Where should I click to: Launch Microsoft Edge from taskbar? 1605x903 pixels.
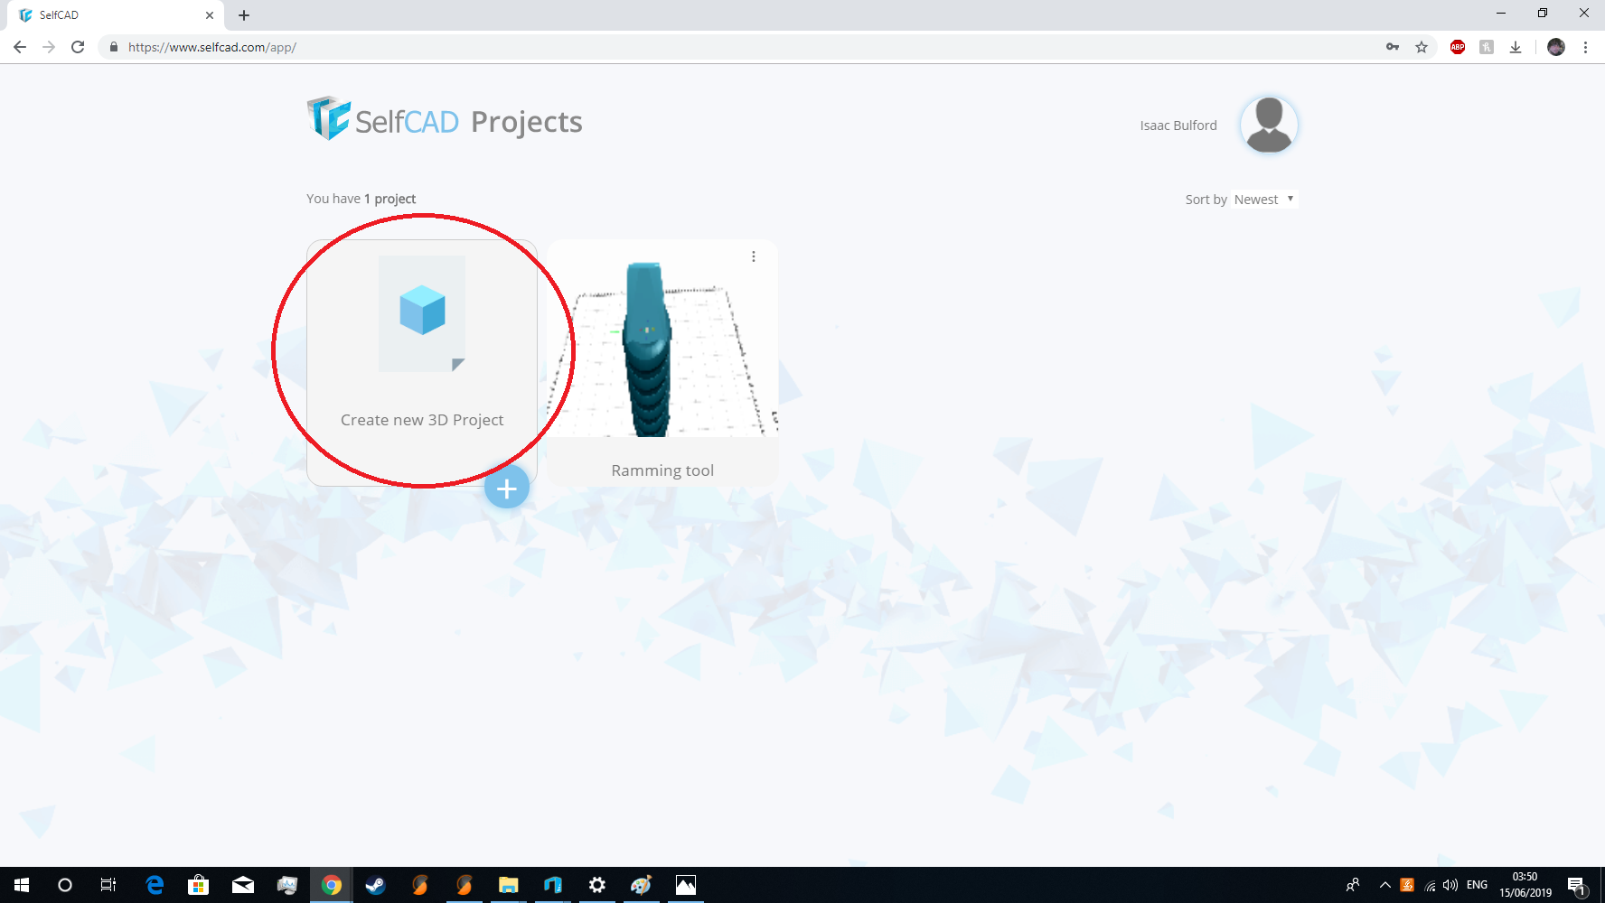(x=155, y=885)
